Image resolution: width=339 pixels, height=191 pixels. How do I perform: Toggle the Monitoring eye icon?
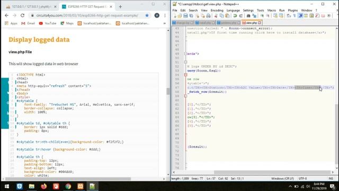tap(329, 15)
